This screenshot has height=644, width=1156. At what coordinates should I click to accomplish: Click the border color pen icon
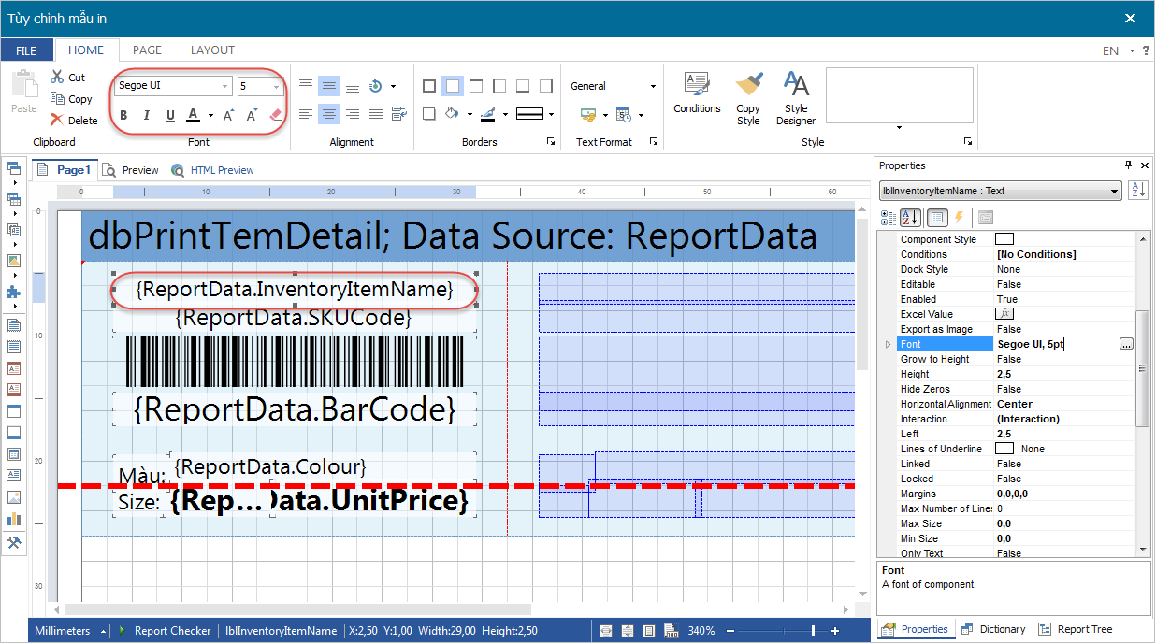[x=487, y=114]
